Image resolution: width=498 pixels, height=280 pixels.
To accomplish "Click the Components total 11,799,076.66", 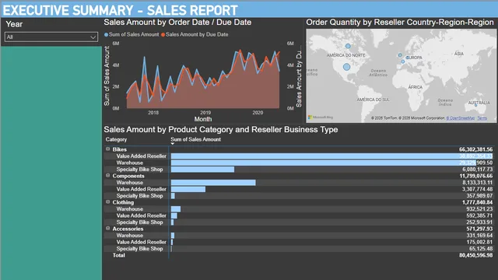I will pos(475,176).
